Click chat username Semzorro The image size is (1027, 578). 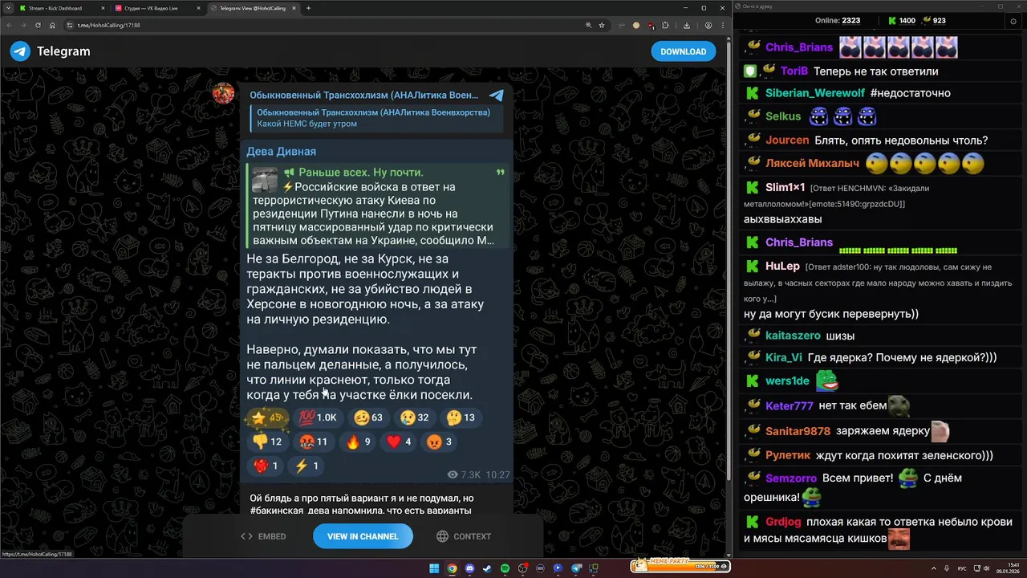[x=791, y=478]
